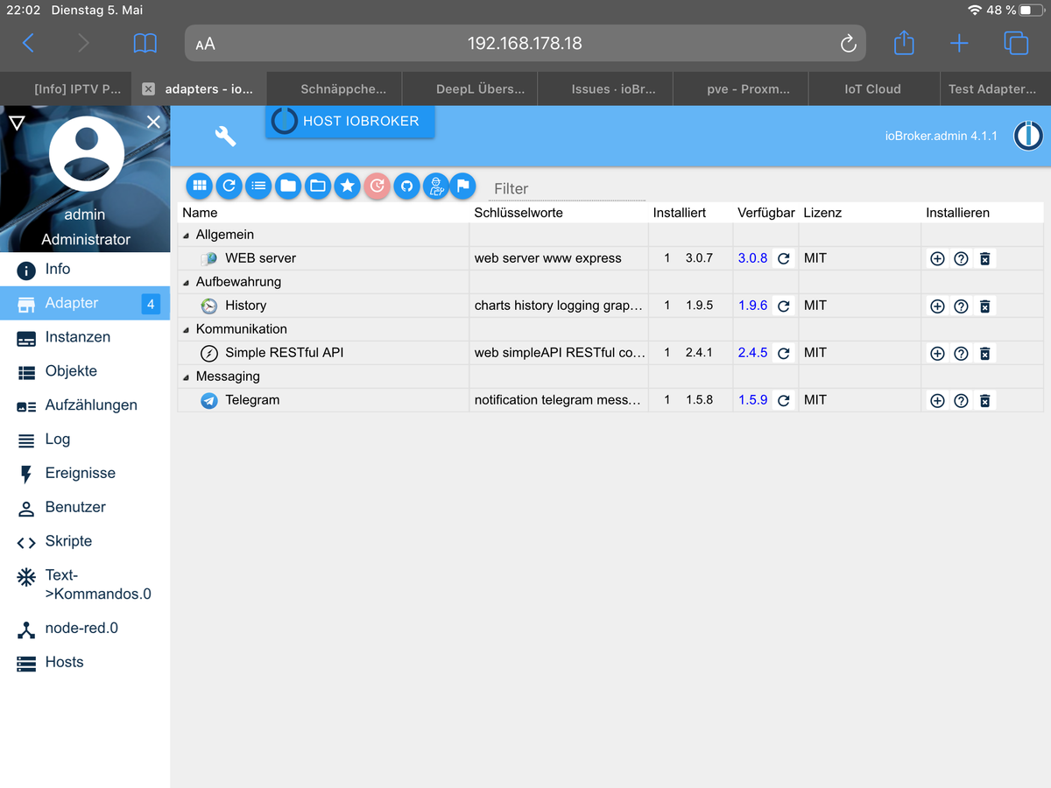The height and width of the screenshot is (788, 1051).
Task: Add instance of WEB server adapter
Action: pyautogui.click(x=937, y=258)
